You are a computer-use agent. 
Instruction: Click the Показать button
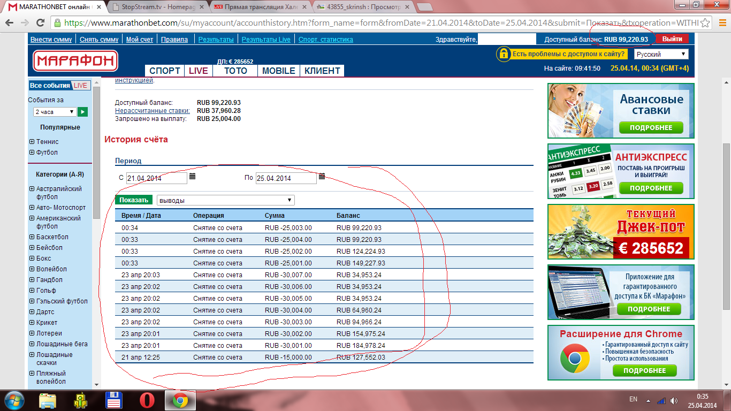(x=134, y=200)
